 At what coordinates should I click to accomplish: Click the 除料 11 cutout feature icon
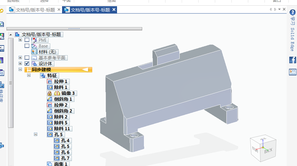click(x=50, y=129)
